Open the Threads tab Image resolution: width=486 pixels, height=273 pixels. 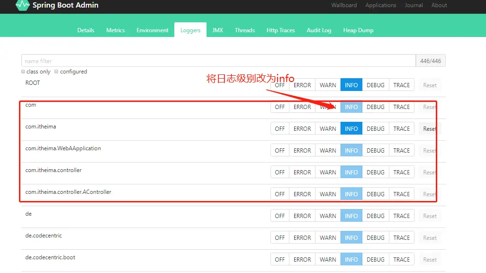pos(244,30)
